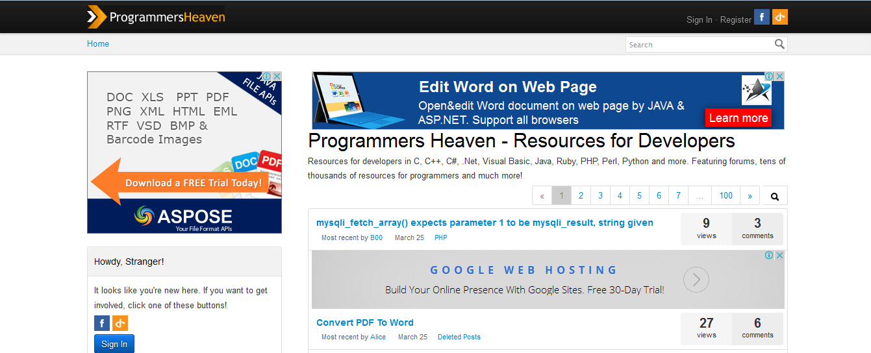871x353 pixels.
Task: Click the Sign In link in header
Action: (700, 20)
